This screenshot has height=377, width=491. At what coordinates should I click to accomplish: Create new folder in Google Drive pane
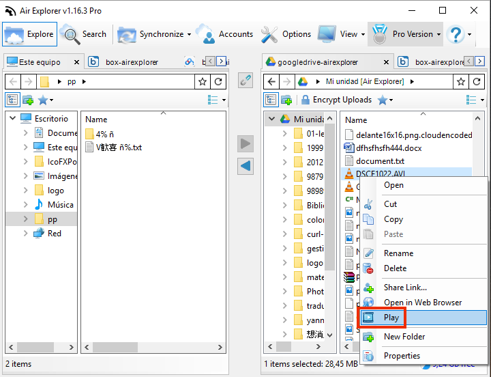tap(286, 100)
